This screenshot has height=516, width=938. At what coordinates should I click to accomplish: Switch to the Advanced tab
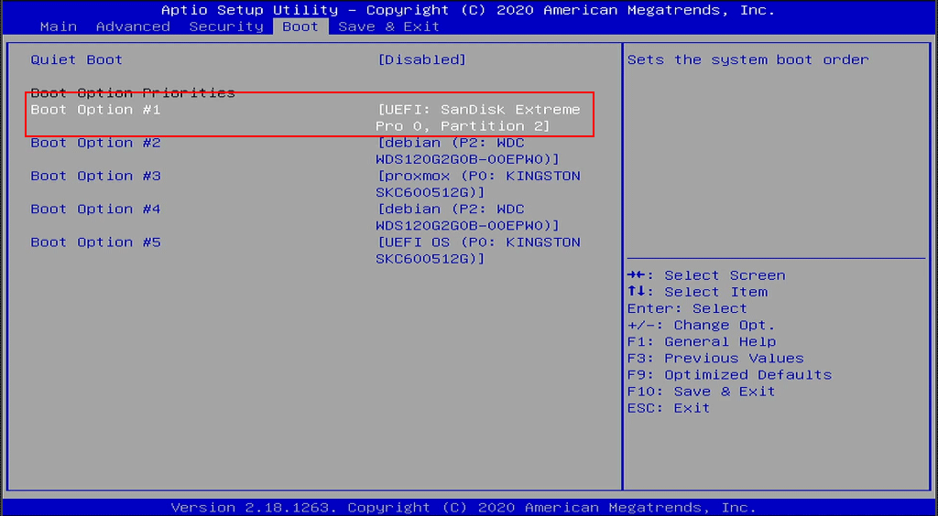133,27
